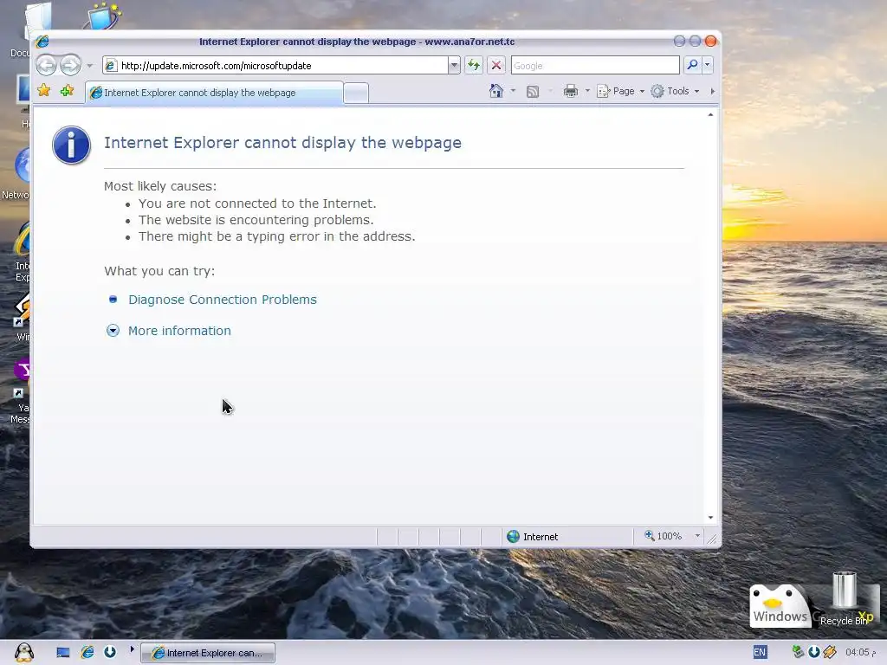Expand the quick launch overflow arrow
Image resolution: width=887 pixels, height=665 pixels.
132,649
